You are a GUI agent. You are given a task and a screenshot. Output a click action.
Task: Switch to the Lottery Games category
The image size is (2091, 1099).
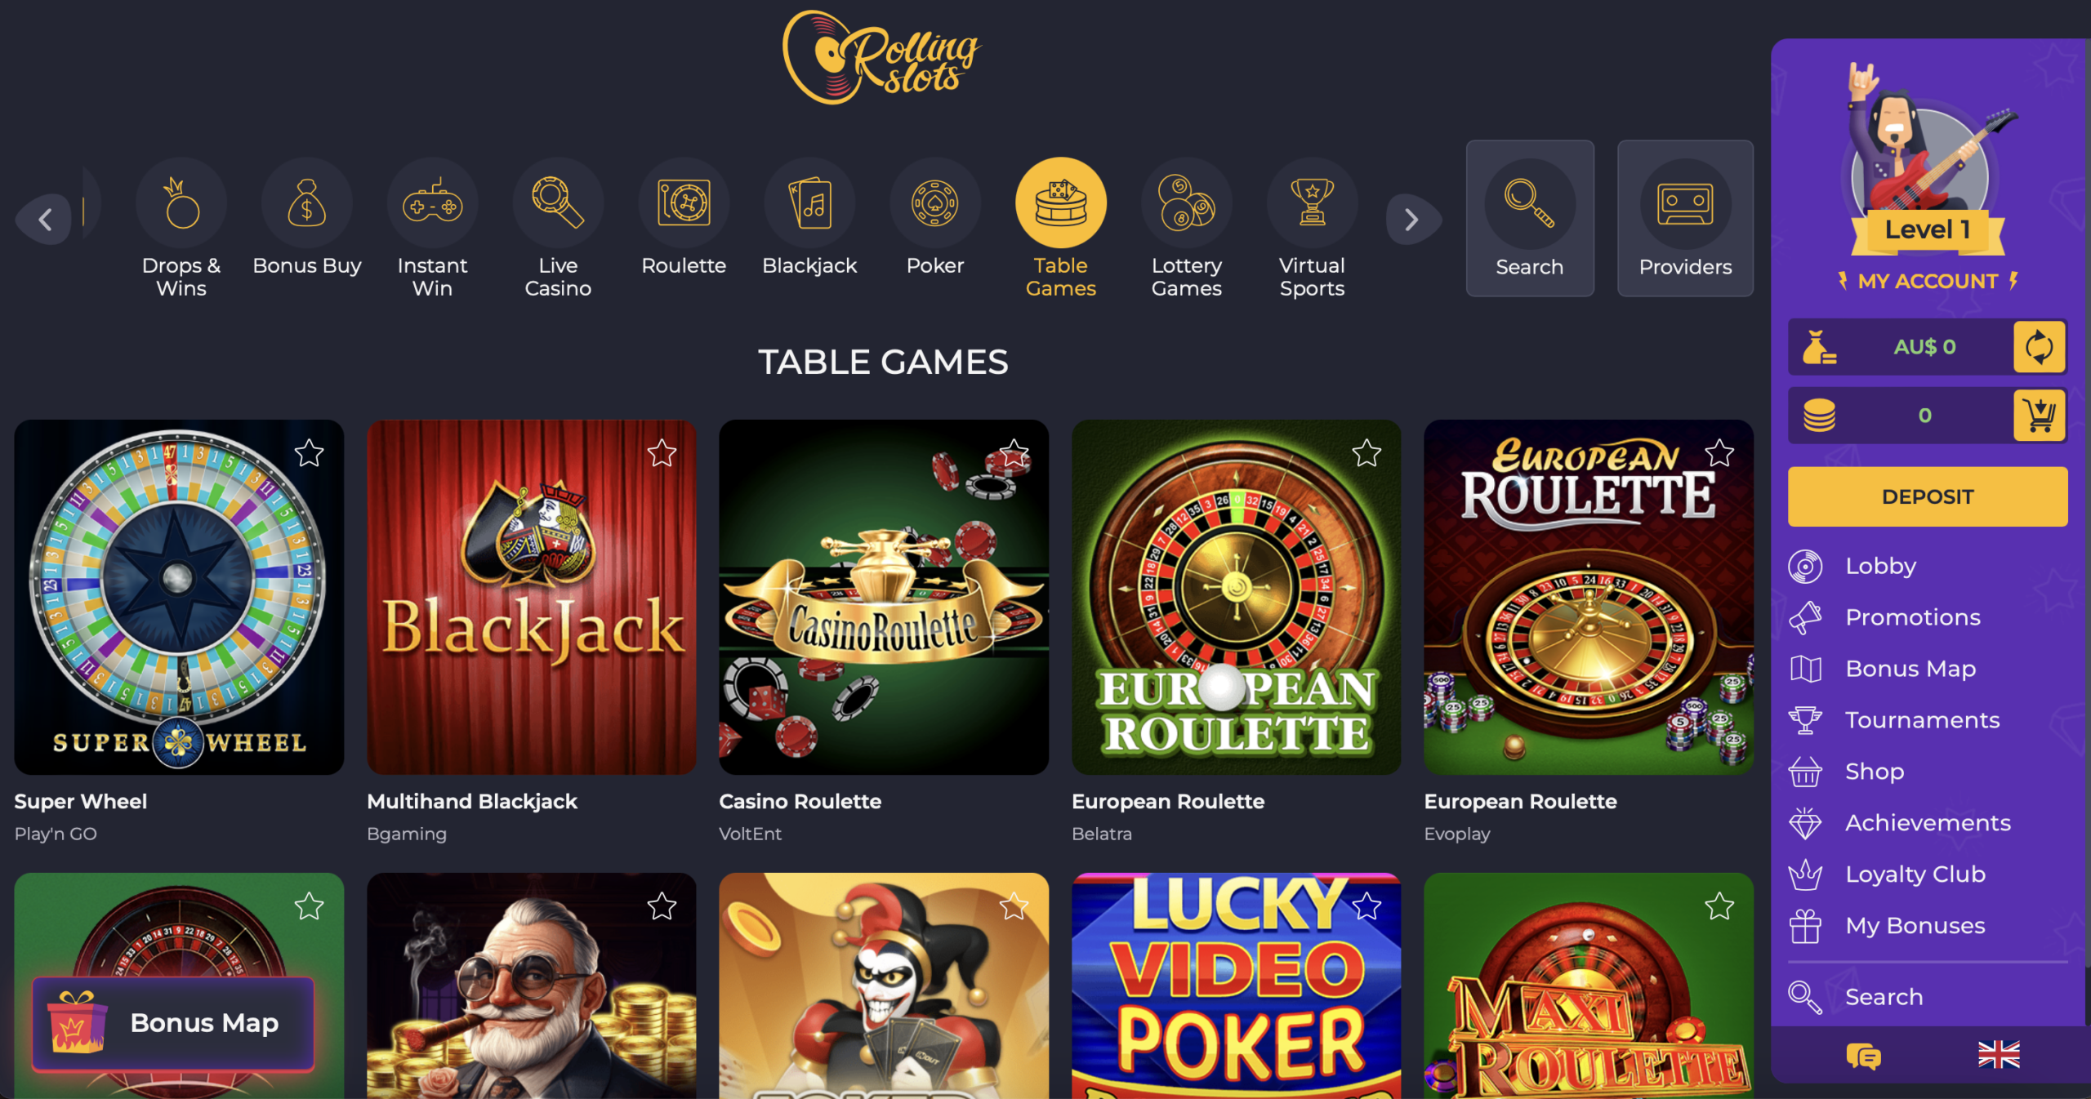click(x=1187, y=229)
